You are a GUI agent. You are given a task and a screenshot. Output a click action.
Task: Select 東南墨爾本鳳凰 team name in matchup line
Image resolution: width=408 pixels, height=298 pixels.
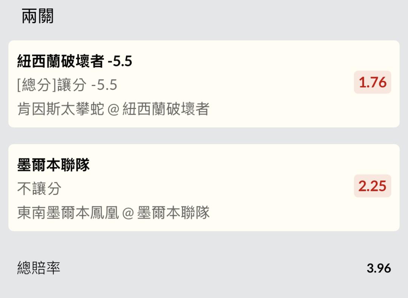68,213
